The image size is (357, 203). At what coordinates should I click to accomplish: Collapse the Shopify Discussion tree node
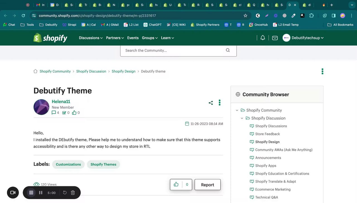point(242,118)
